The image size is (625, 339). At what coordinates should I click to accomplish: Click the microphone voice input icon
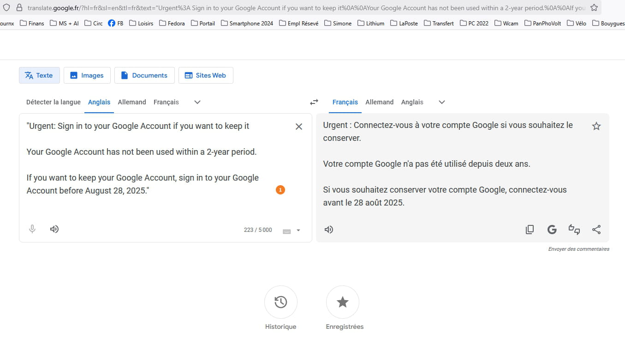click(x=32, y=229)
